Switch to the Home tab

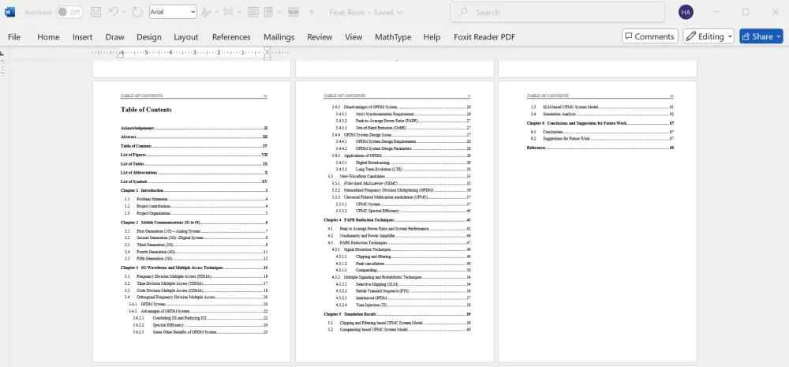coord(48,37)
